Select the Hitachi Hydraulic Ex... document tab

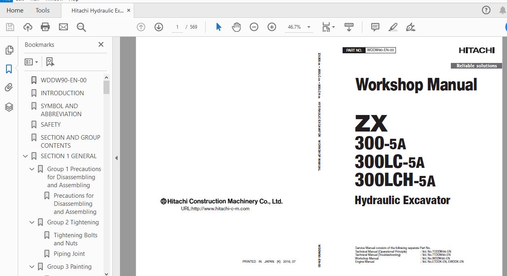click(x=97, y=10)
